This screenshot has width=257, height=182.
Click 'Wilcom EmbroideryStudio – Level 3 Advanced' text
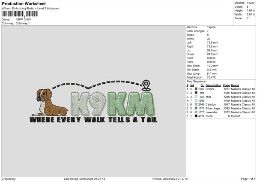click(x=30, y=9)
